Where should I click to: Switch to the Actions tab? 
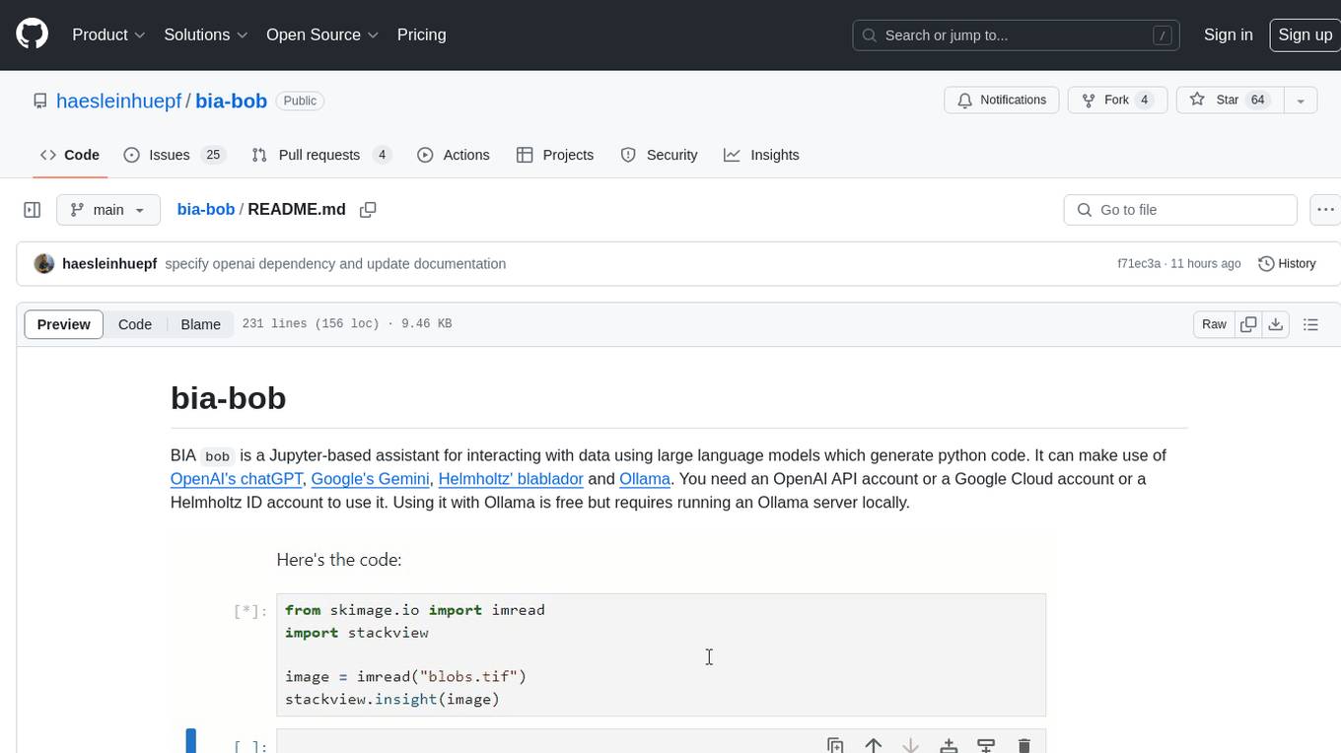pyautogui.click(x=454, y=155)
